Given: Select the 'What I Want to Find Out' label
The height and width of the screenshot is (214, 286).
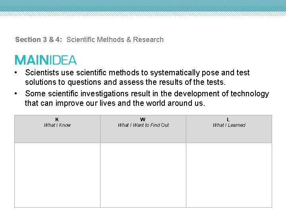Looking at the screenshot, I should [143, 125].
